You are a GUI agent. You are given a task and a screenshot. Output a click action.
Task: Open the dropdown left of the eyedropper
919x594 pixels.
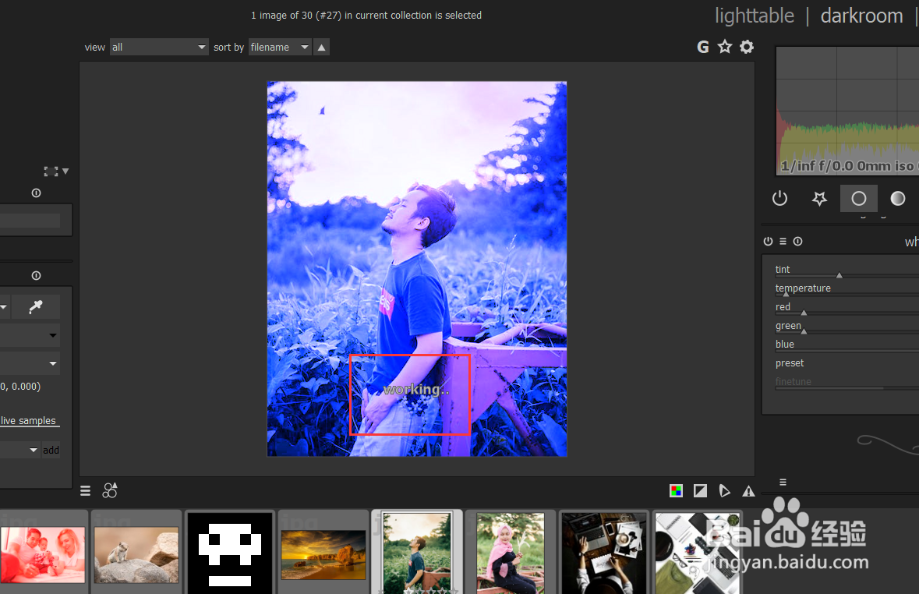coord(5,306)
